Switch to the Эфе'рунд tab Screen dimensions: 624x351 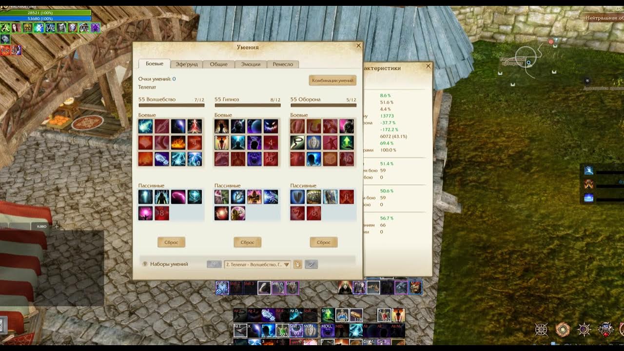(x=187, y=64)
